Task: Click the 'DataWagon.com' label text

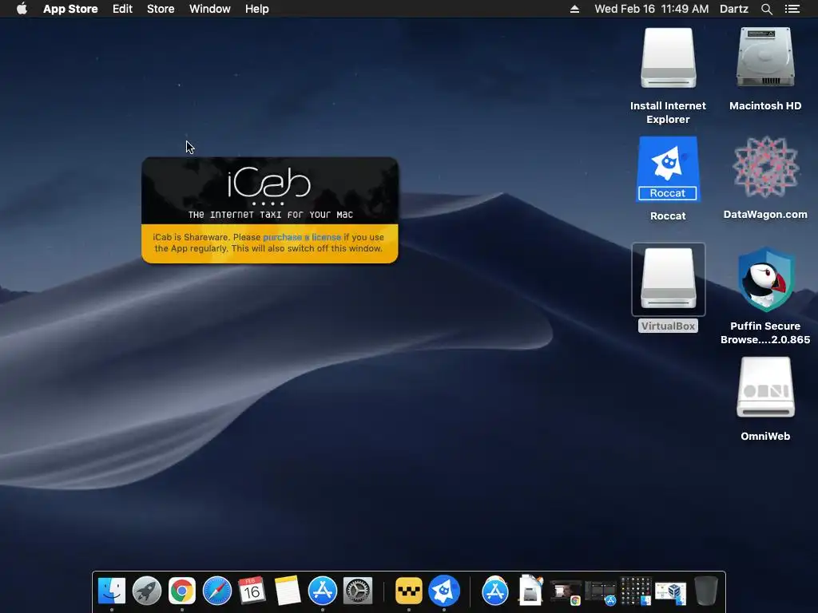Action: click(x=765, y=214)
